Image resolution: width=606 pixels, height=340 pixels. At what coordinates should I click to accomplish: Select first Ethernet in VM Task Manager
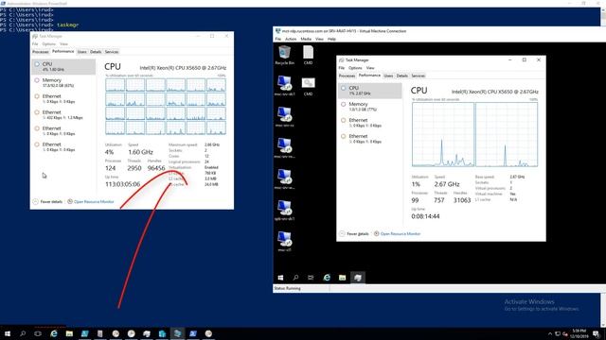(370, 123)
